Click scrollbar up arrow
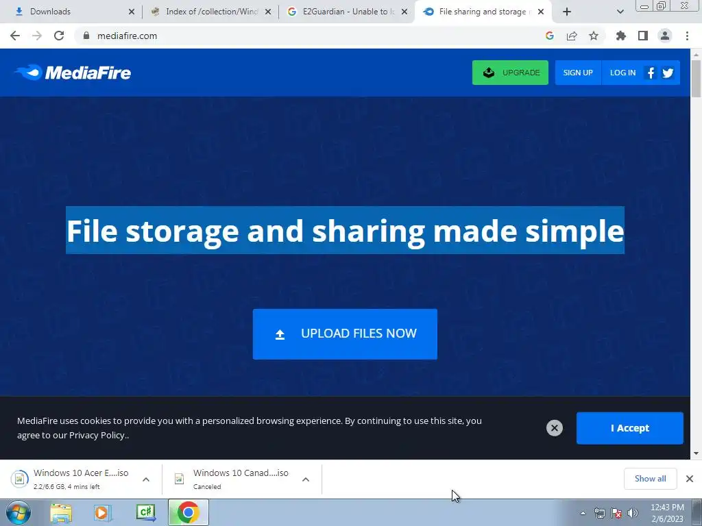The height and width of the screenshot is (526, 702). tap(696, 55)
